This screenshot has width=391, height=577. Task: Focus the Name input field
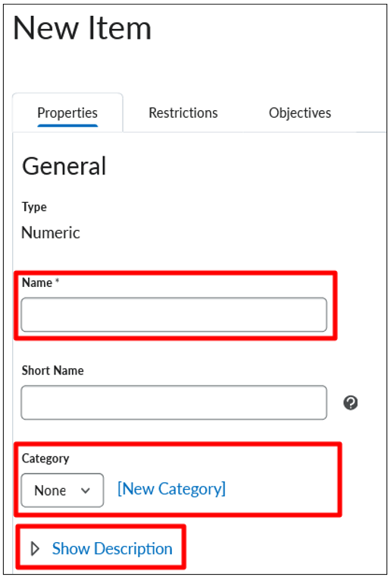tap(174, 314)
